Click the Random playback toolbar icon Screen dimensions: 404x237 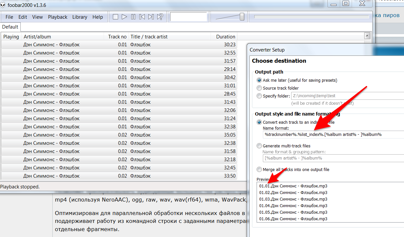[160, 17]
